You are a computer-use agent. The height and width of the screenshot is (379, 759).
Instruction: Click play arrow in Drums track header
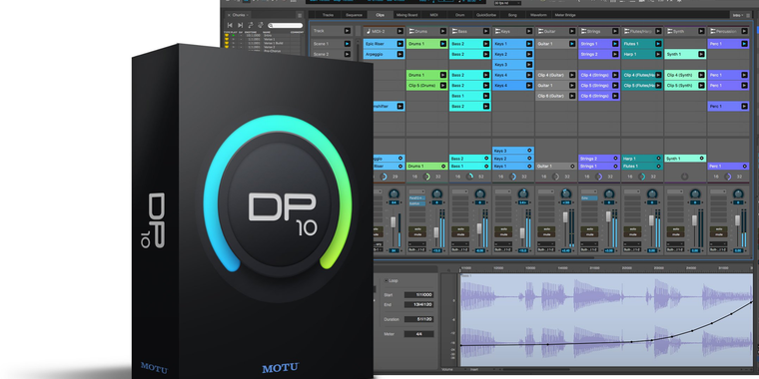442,31
